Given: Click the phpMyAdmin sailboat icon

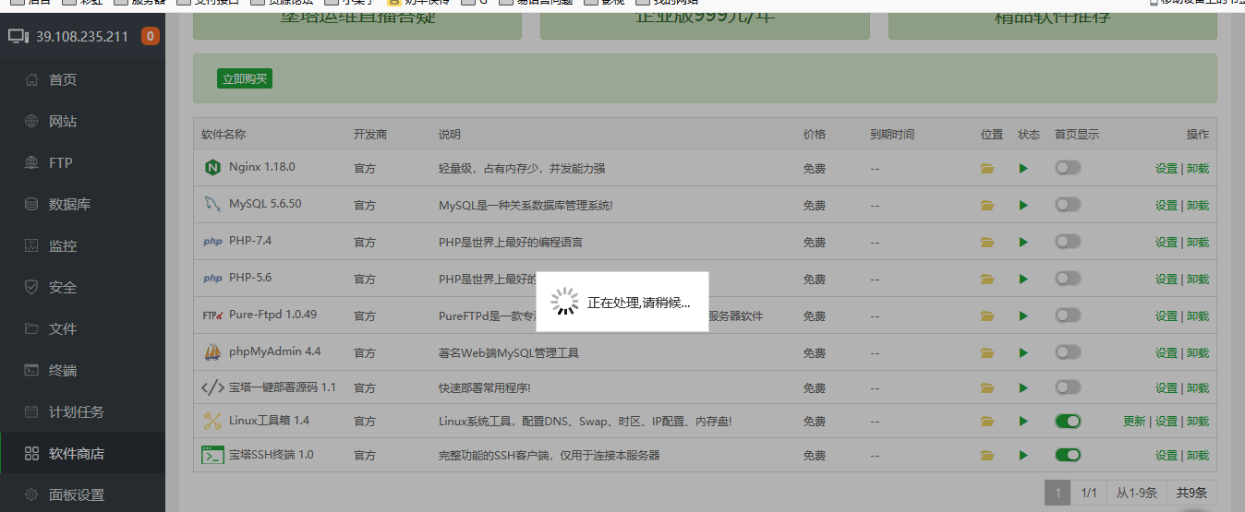Looking at the screenshot, I should tap(212, 352).
